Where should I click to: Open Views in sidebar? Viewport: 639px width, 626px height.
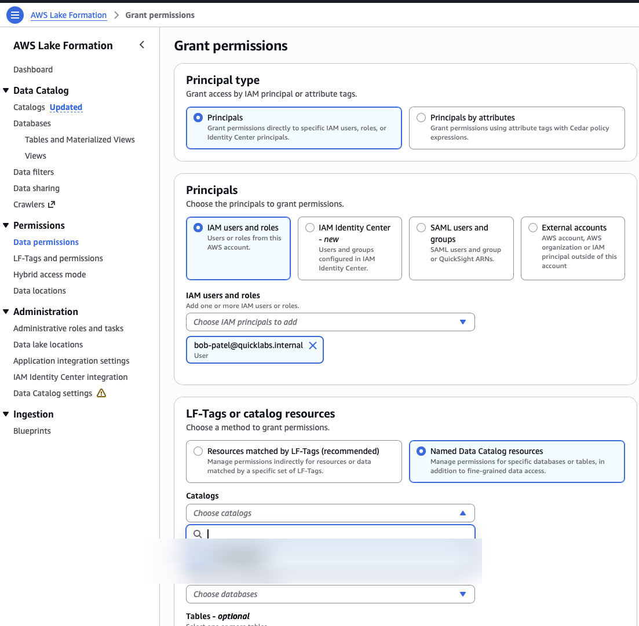coord(35,156)
